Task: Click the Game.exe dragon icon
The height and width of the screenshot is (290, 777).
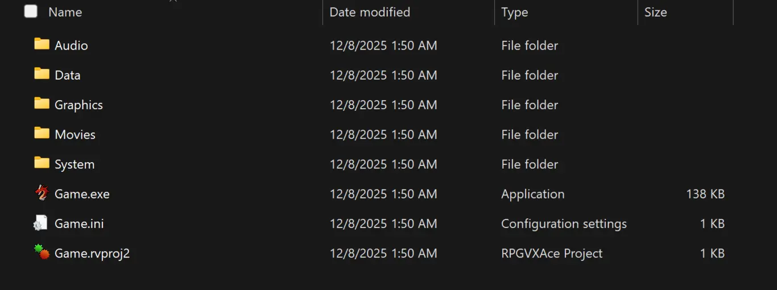Action: coord(42,193)
